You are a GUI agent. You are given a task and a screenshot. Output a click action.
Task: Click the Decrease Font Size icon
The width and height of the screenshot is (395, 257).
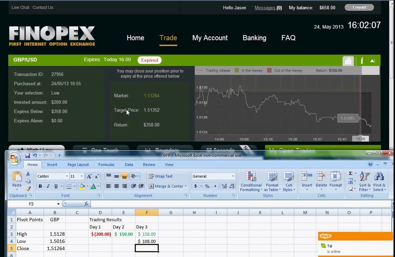point(97,176)
